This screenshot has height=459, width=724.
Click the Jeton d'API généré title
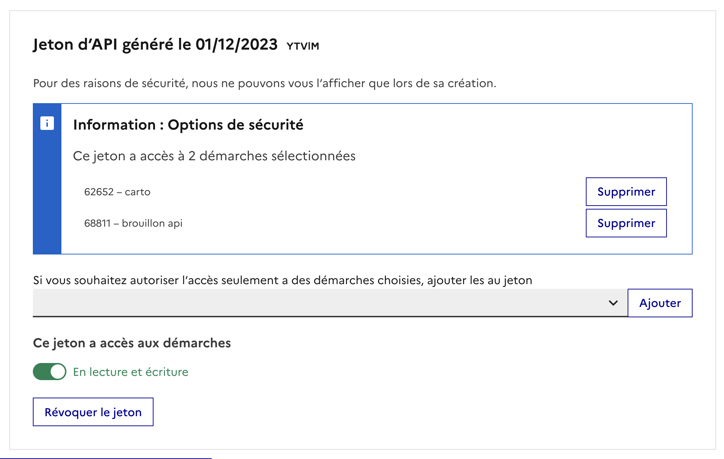155,45
